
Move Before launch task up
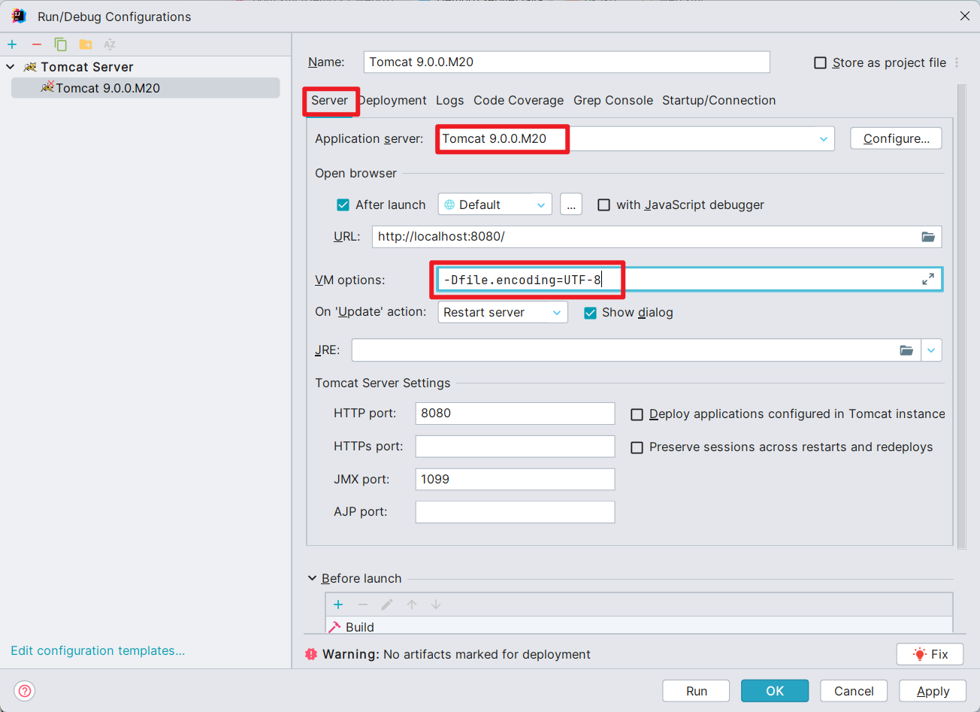412,604
